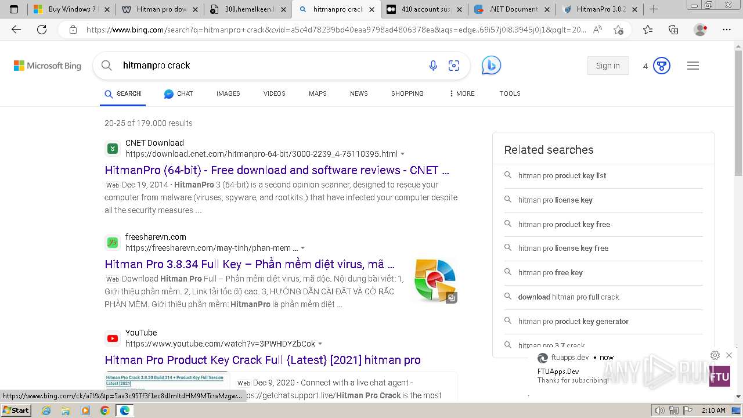Image resolution: width=743 pixels, height=418 pixels.
Task: Search related 'hitman pro product key list'
Action: [562, 175]
